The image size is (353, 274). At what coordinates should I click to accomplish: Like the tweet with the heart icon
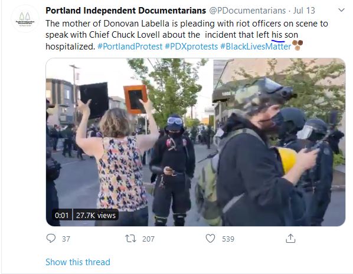tap(210, 239)
